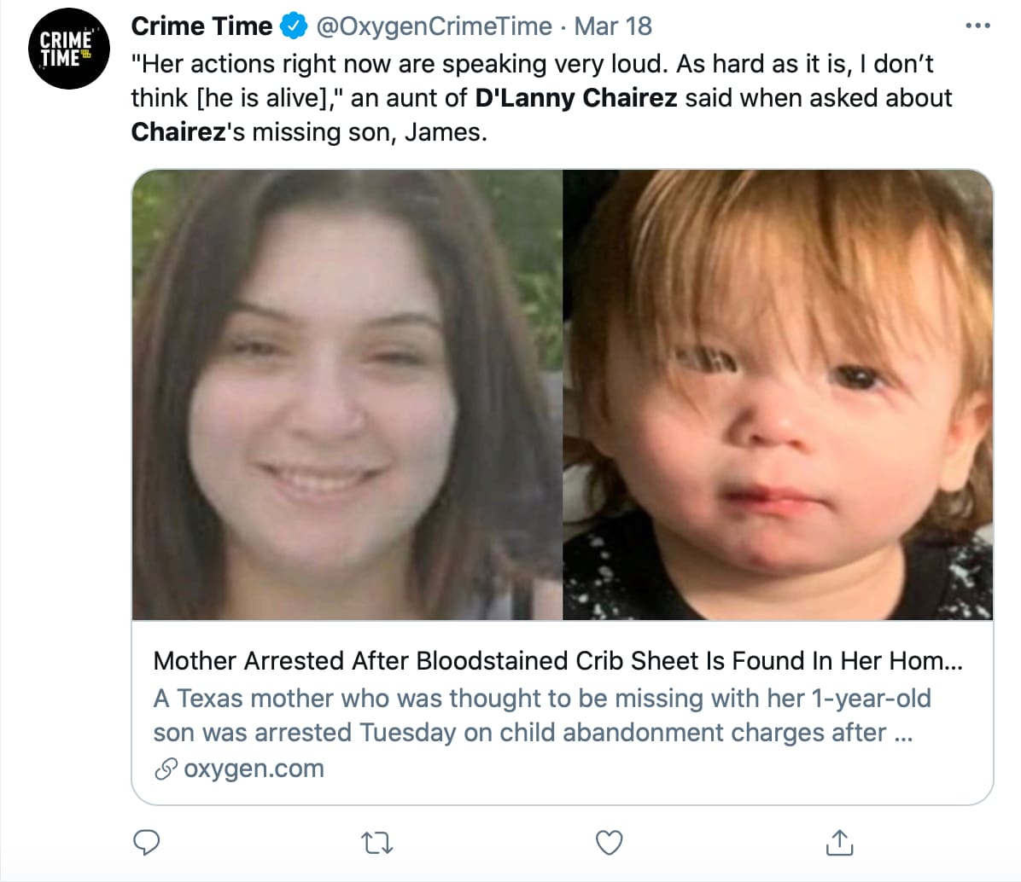The image size is (1021, 882).
Task: Retweet using the arrows icon
Action: coord(377,843)
